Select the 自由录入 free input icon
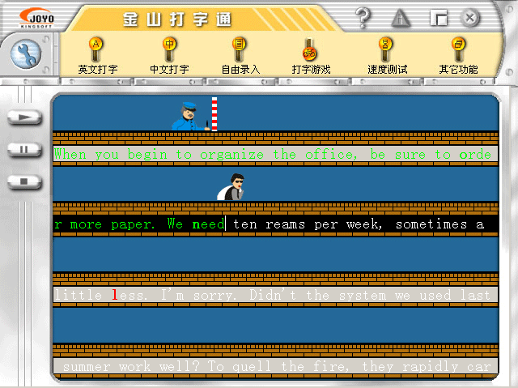 tap(240, 56)
